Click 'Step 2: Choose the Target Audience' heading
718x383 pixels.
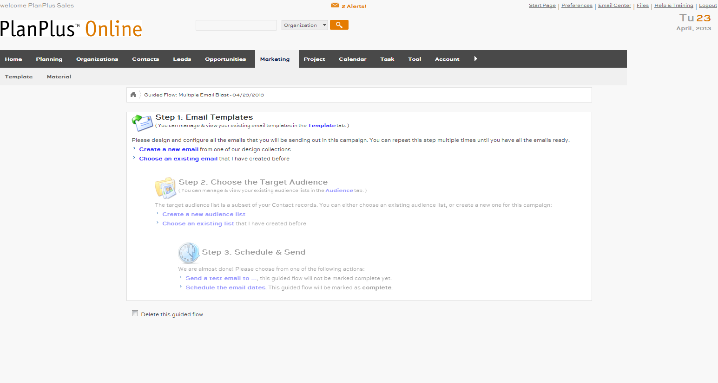253,182
